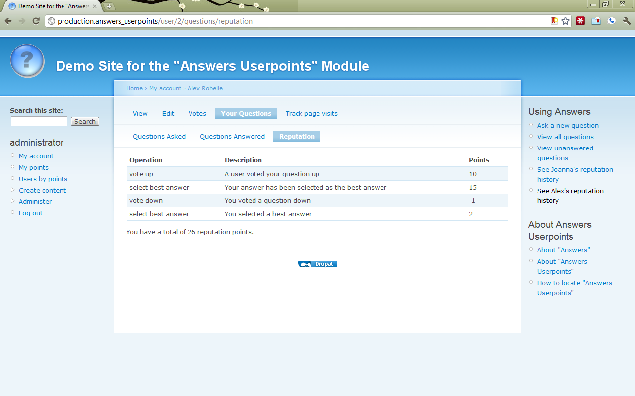Expand the Administer section
This screenshot has height=396, width=635.
coord(35,201)
